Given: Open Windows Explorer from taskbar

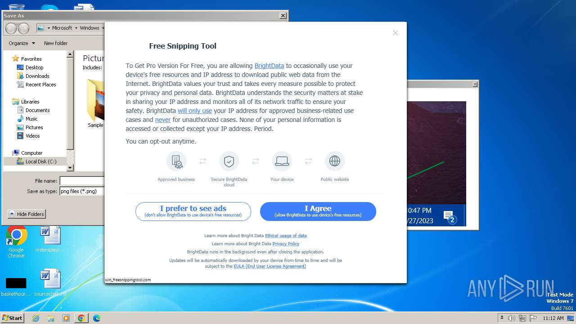Looking at the screenshot, I should pos(51,318).
